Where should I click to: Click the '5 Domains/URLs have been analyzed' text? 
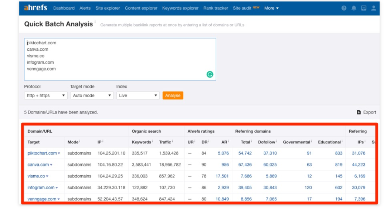click(61, 112)
